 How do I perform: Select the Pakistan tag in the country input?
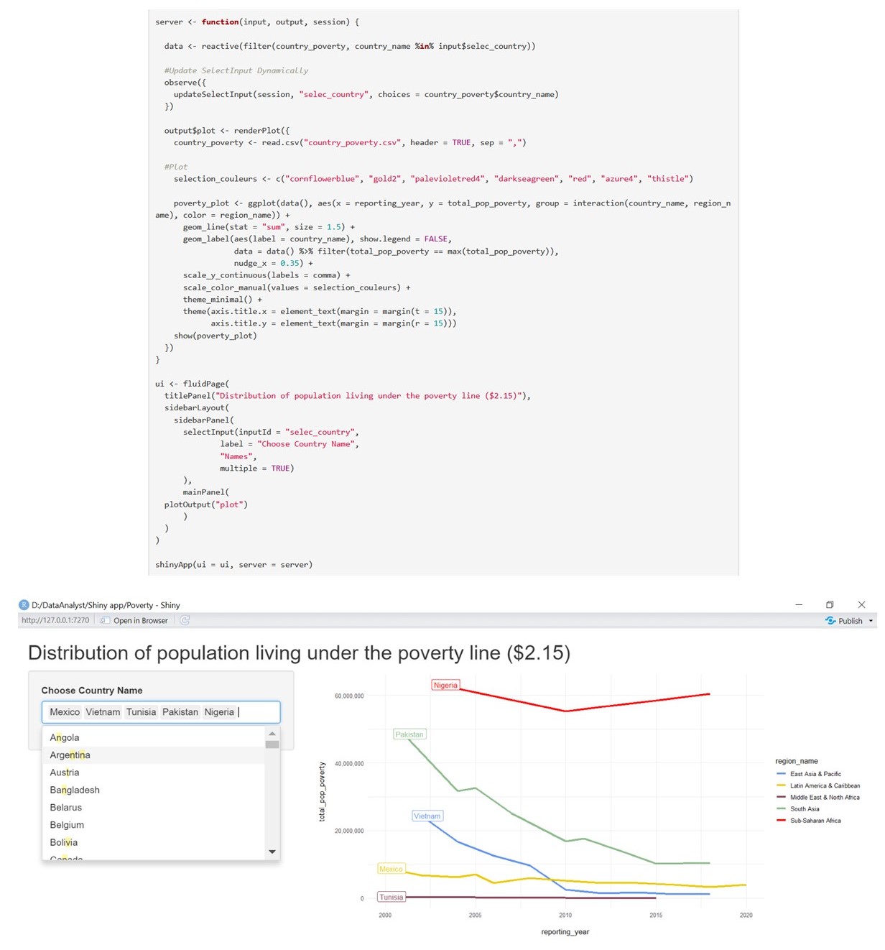point(180,712)
